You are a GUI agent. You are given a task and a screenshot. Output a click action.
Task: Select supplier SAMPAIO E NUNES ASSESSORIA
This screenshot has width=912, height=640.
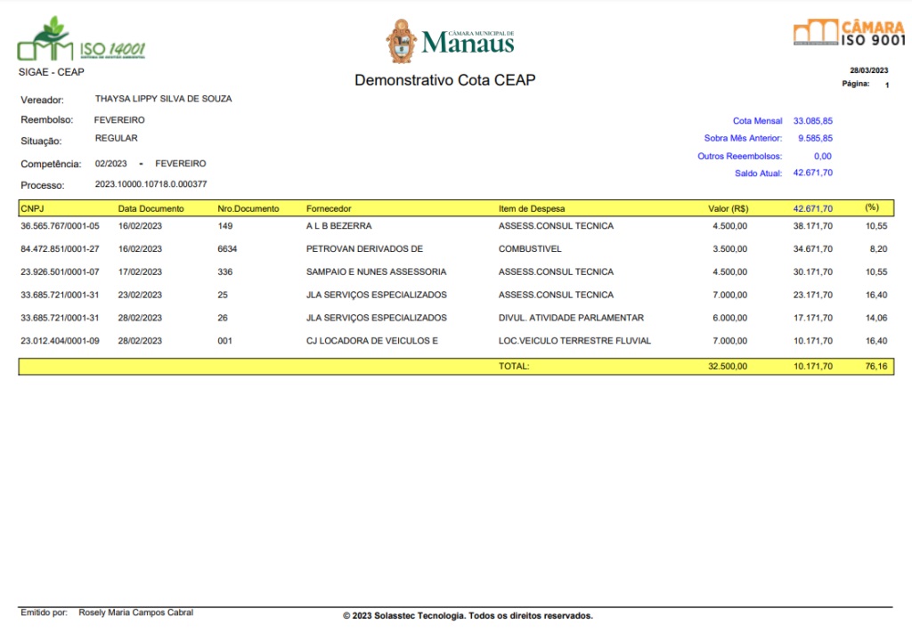click(x=377, y=272)
